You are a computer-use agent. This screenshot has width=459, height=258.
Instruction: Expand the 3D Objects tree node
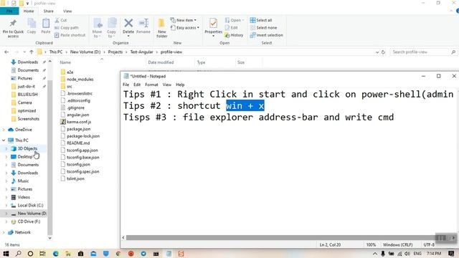[6, 148]
